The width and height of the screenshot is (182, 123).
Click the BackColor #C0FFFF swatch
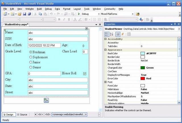(x=143, y=53)
